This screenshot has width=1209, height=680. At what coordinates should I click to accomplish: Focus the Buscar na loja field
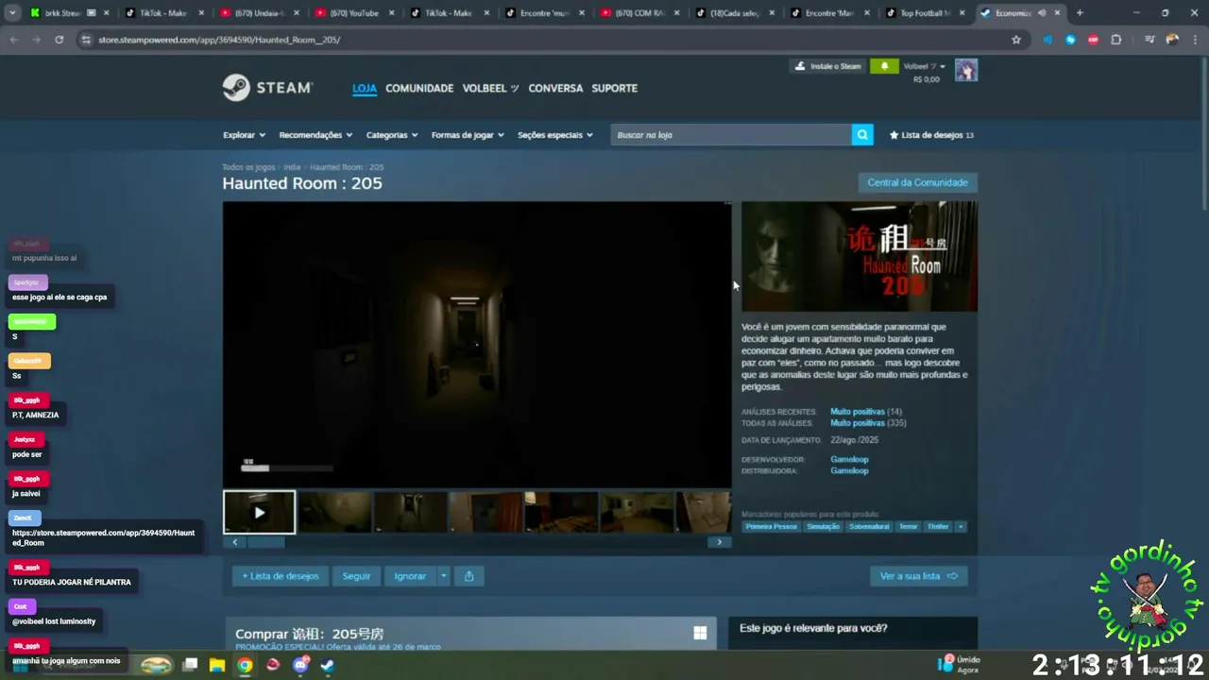731,135
